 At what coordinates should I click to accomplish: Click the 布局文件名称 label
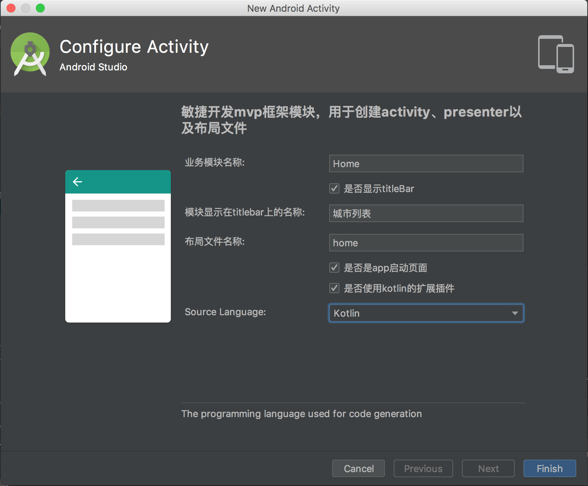click(x=215, y=242)
